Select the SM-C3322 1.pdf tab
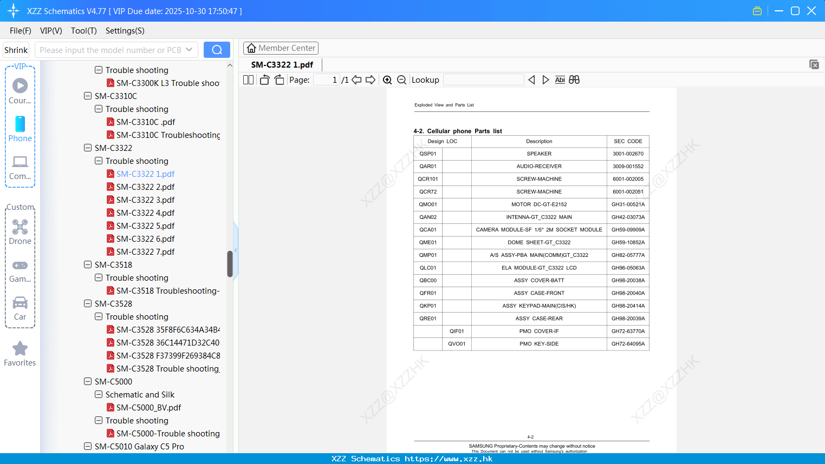This screenshot has width=825, height=464. [x=282, y=64]
